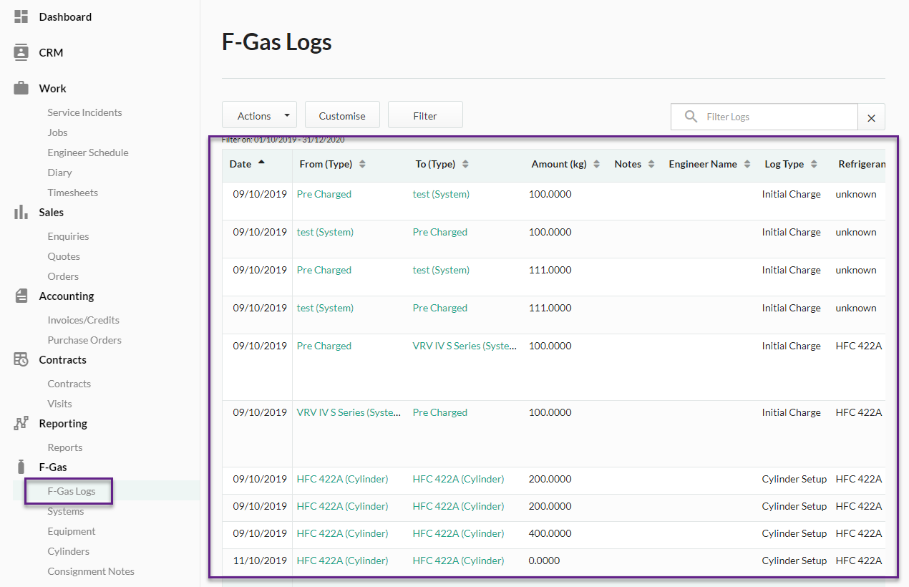Open the Work section heading
The image size is (909, 587).
pyautogui.click(x=52, y=88)
